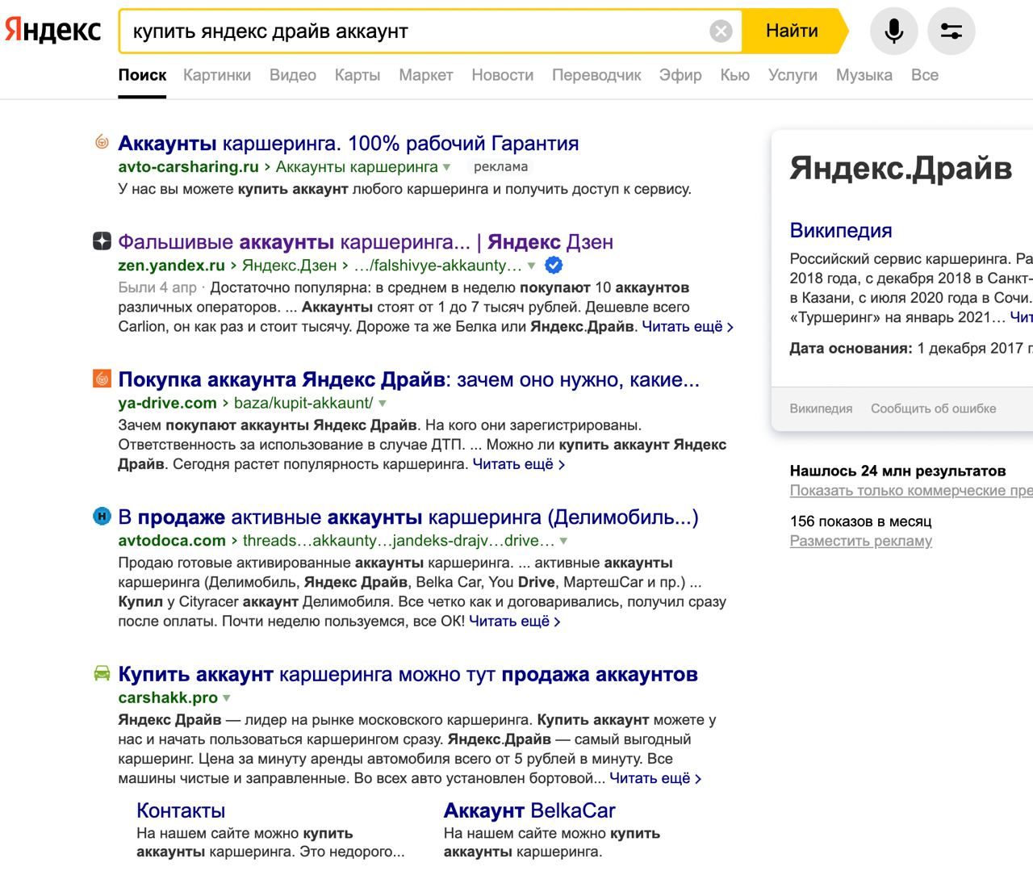Click ya-drive.com URL link
Viewport: 1033px width, 875px height.
pos(167,403)
